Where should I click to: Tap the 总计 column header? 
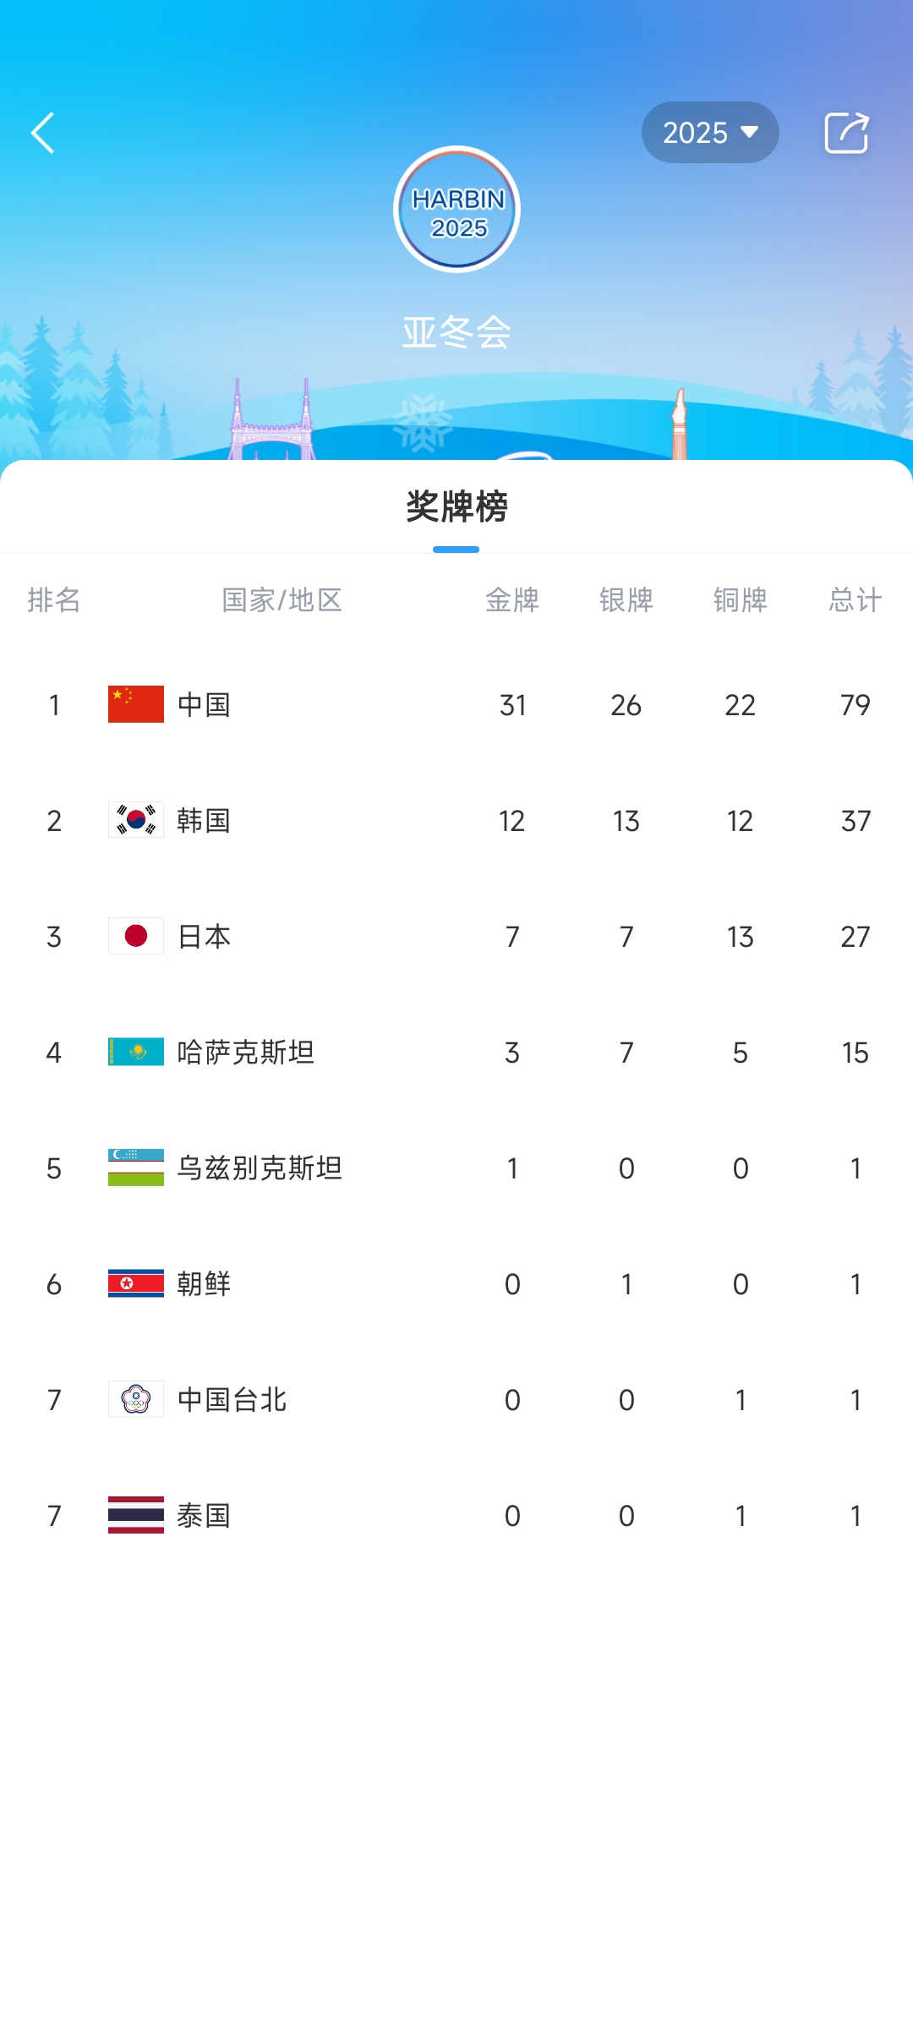[855, 600]
